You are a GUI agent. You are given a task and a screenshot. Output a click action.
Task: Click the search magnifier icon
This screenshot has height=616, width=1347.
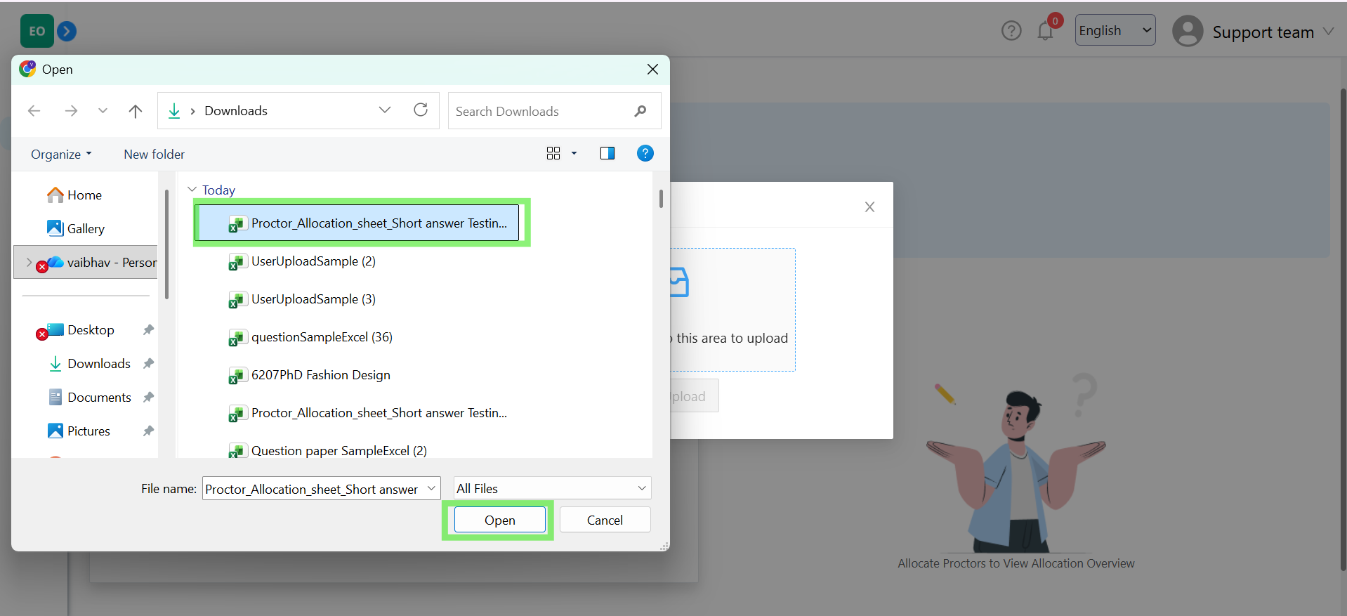point(640,111)
